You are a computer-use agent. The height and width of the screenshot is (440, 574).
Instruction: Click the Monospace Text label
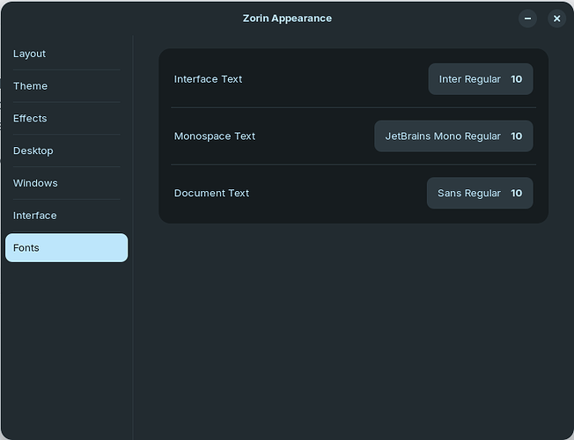click(215, 136)
